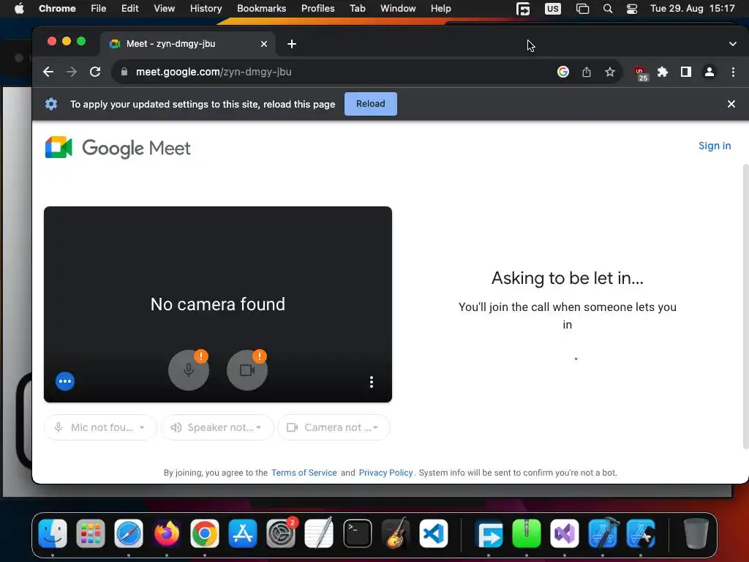Open TextEdit from the Dock
Viewport: 749px width, 562px height.
point(319,533)
